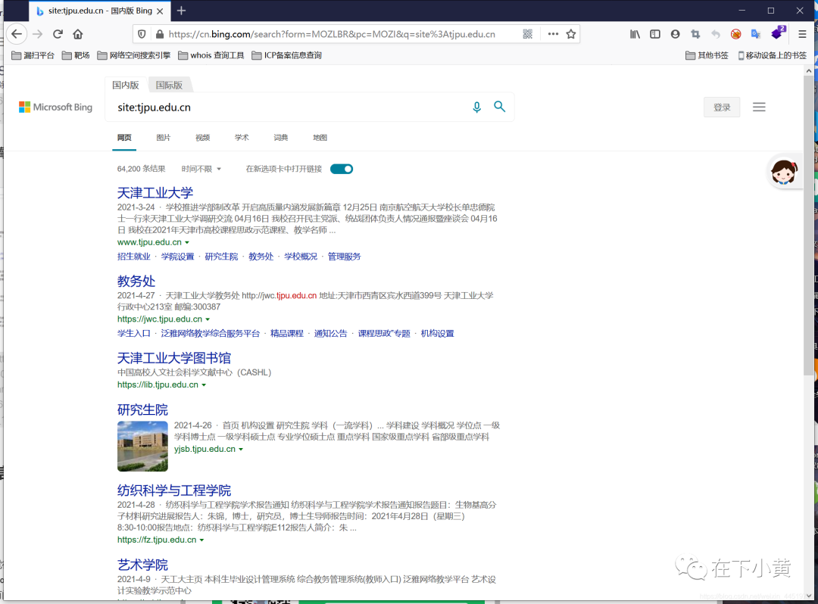
Task: Click the screenshot crop toolbar icon
Action: pyautogui.click(x=695, y=34)
